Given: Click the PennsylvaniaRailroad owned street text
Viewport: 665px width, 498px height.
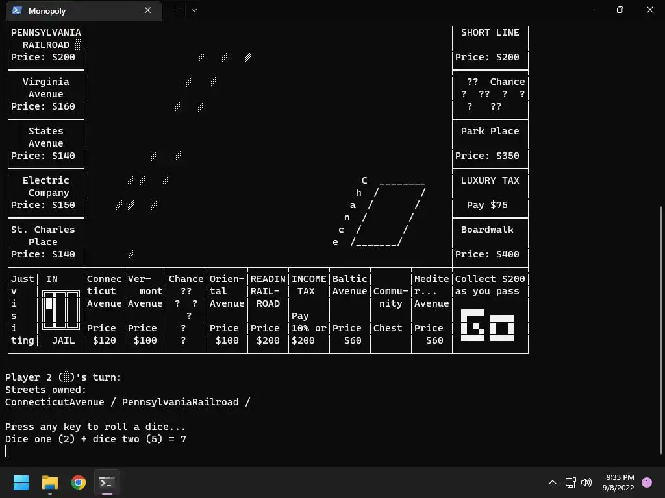Looking at the screenshot, I should tap(181, 402).
